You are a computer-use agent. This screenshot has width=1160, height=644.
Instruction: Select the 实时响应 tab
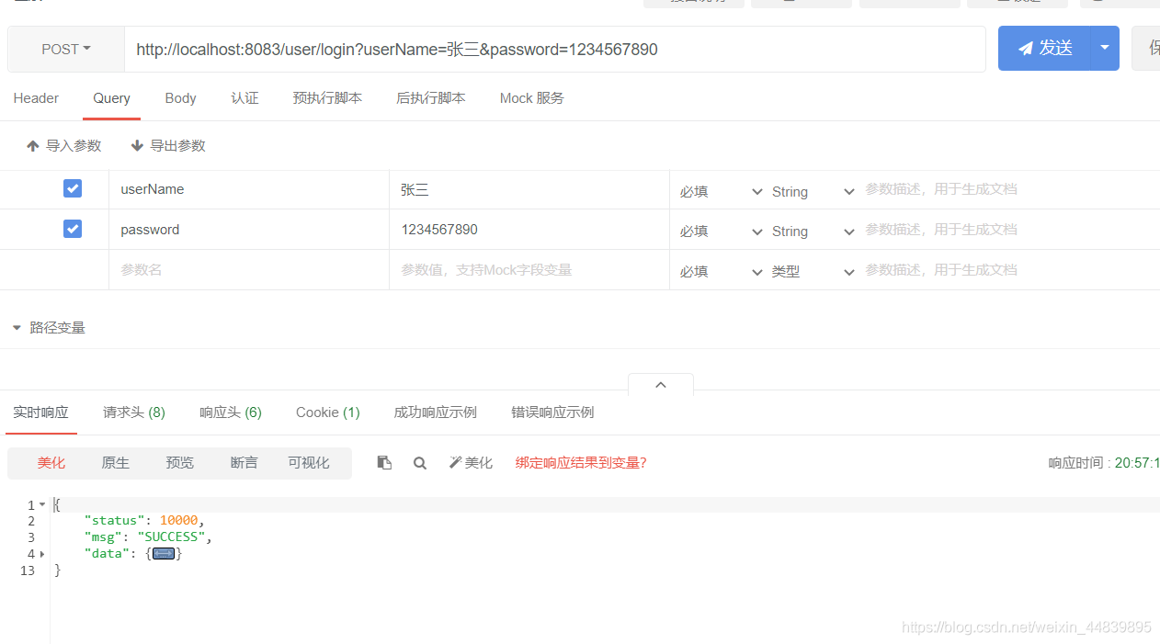40,412
